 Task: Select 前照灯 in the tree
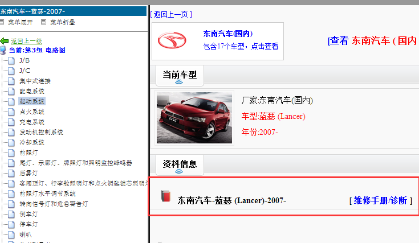coord(29,153)
